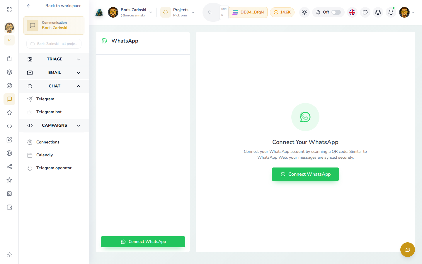Open the share nodes icon in left rail
Screen dimensions: 422x264
9,167
